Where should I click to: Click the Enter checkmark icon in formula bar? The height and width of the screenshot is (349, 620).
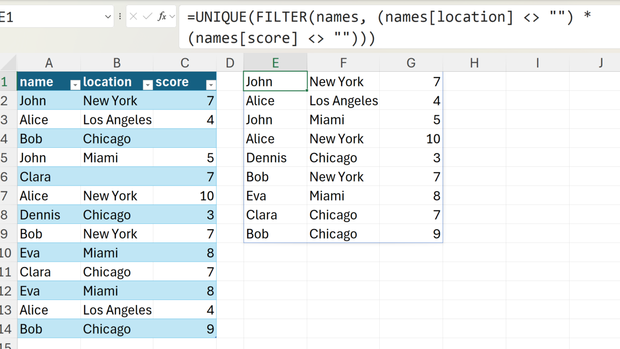(148, 16)
